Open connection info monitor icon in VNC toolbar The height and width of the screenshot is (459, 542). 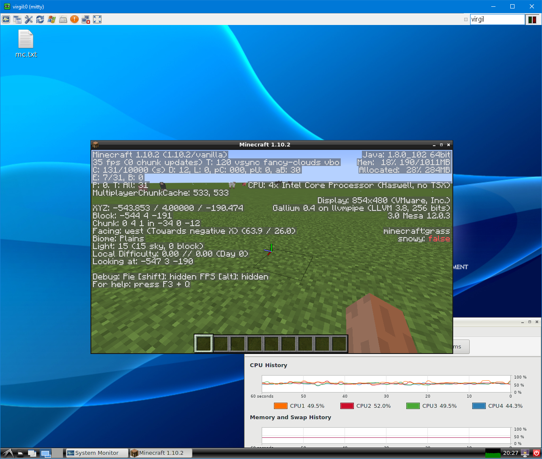point(6,19)
